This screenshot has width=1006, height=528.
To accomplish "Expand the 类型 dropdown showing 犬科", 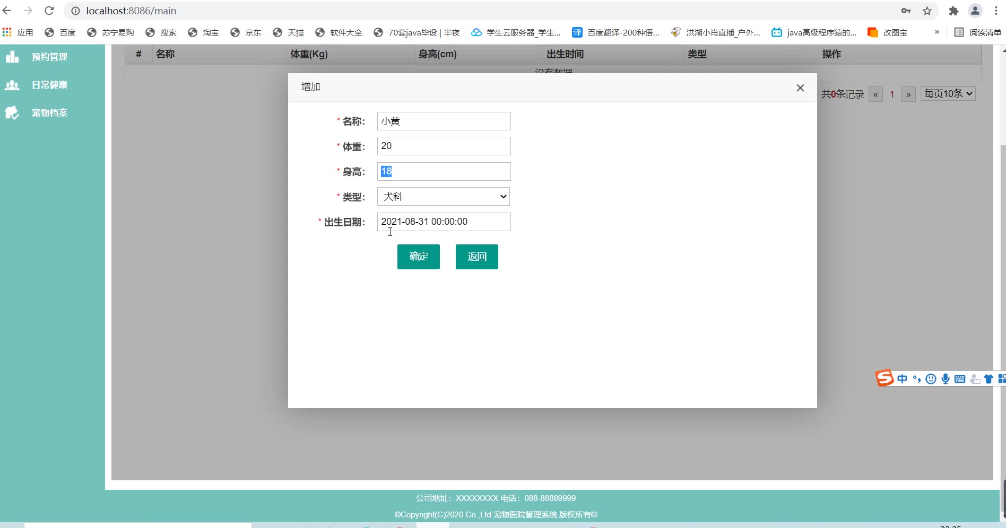I will 444,197.
